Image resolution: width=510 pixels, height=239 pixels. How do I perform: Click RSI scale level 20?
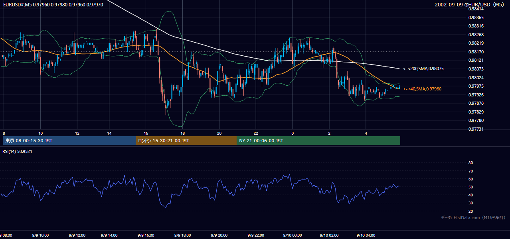pos(470,211)
